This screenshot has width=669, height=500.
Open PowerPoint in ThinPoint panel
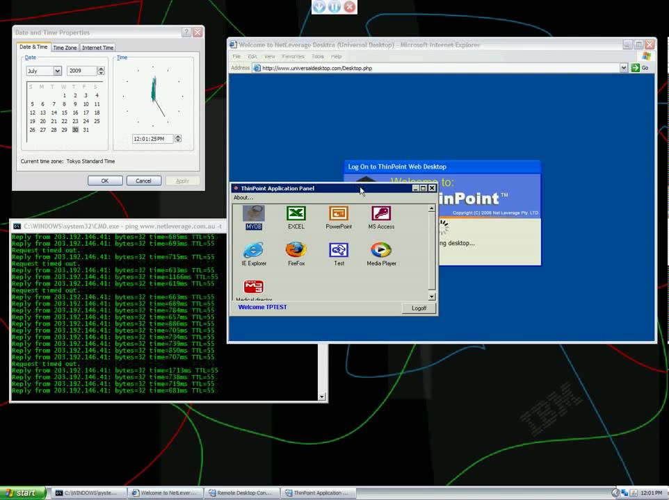[339, 217]
